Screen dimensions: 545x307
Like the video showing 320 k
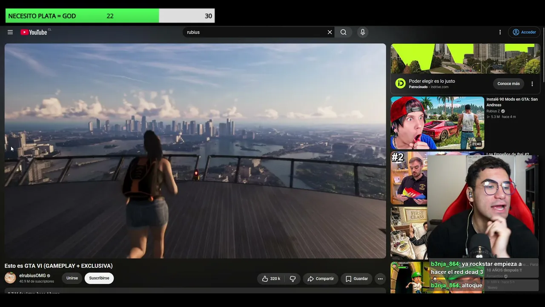[x=271, y=278]
